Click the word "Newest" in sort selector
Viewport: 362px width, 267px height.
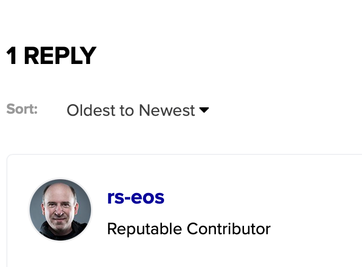(x=167, y=111)
